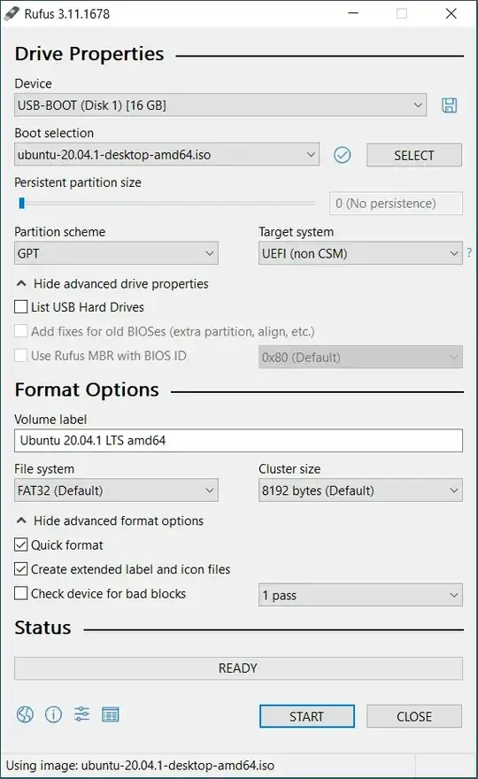Click the Persistent partition size slider handle
478x779 pixels.
coord(21,204)
